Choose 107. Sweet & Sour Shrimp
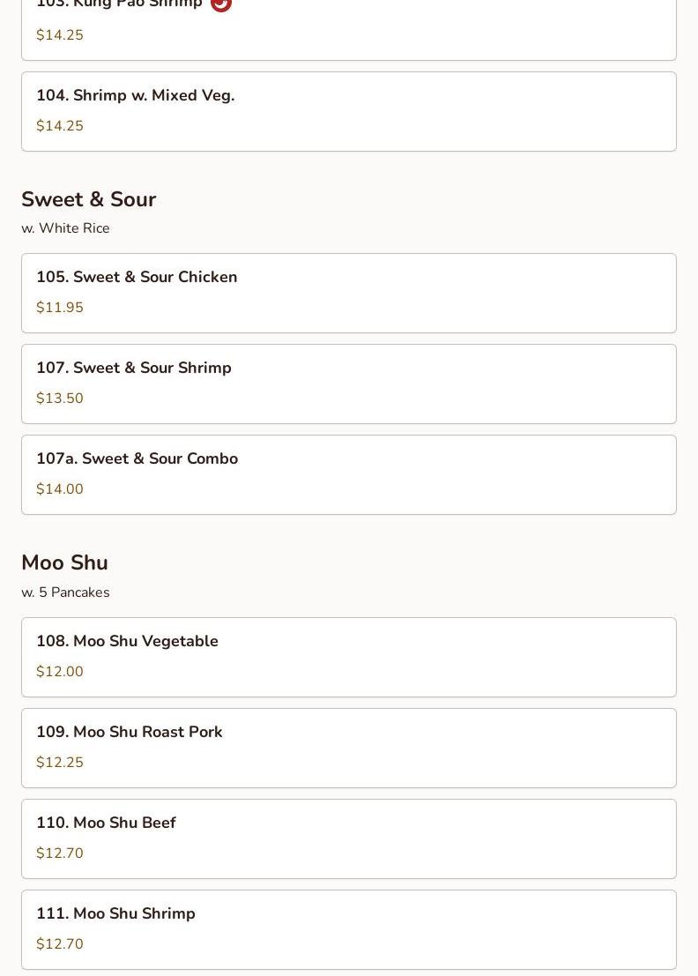The width and height of the screenshot is (698, 976). pos(348,384)
